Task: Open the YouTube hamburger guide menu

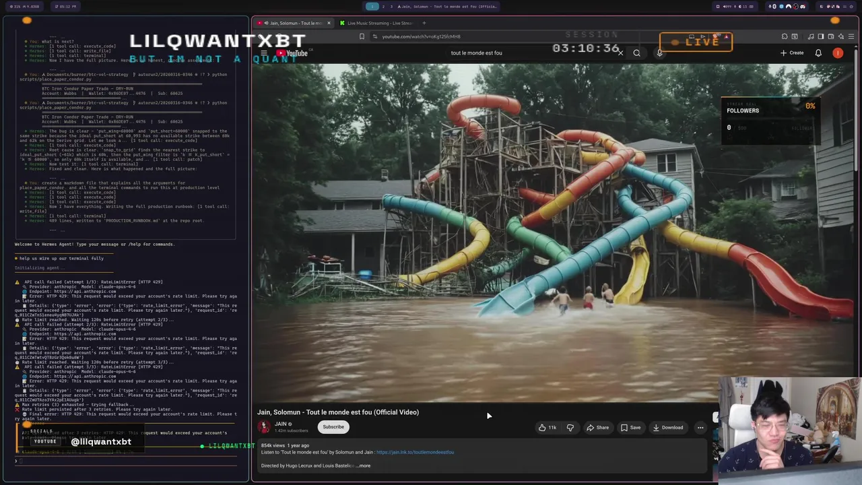Action: [264, 53]
